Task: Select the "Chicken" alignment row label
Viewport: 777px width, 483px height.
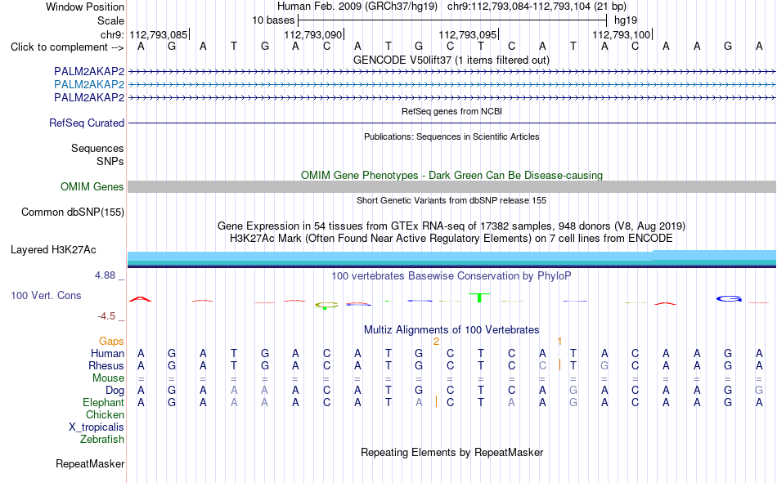Action: (x=105, y=414)
